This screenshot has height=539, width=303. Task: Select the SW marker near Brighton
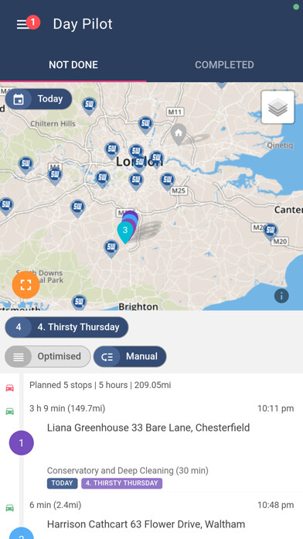coord(80,302)
